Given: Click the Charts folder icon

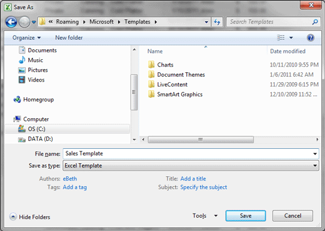Looking at the screenshot, I should [x=151, y=65].
